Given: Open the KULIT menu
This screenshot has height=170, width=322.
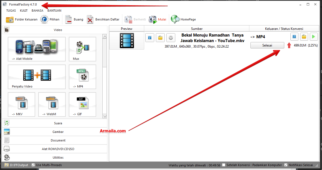Looking at the screenshot, I should pos(24,11).
